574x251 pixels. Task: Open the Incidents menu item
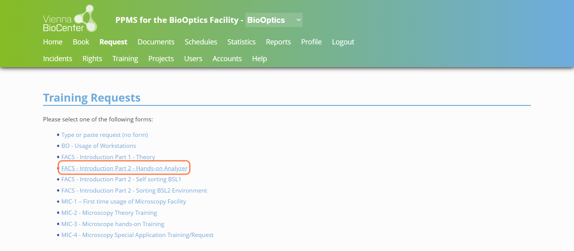(x=58, y=59)
